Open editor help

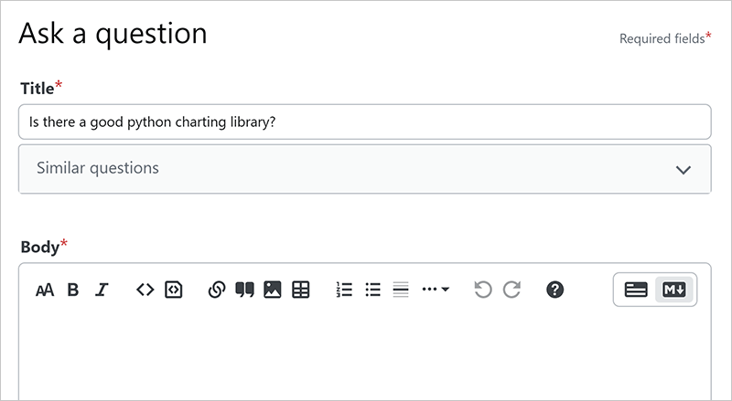pos(554,290)
